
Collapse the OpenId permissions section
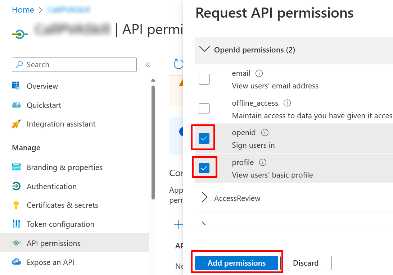(x=204, y=50)
